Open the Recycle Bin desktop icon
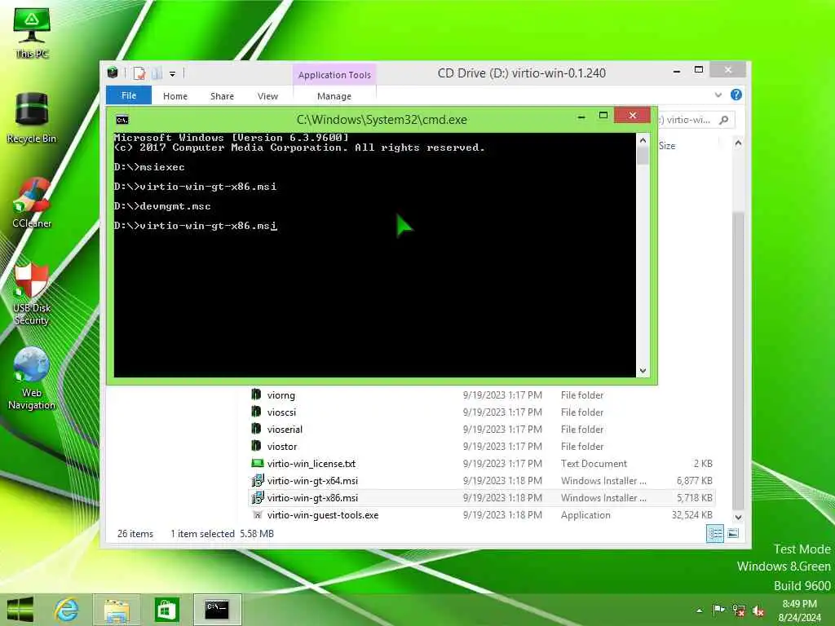835x626 pixels. click(x=32, y=118)
